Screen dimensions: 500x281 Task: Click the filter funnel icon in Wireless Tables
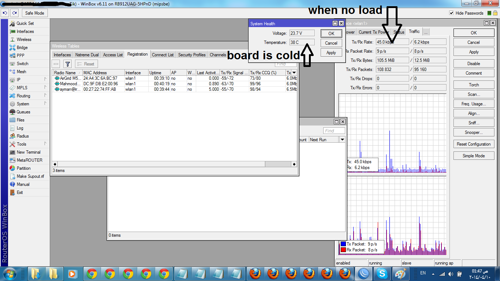67,64
